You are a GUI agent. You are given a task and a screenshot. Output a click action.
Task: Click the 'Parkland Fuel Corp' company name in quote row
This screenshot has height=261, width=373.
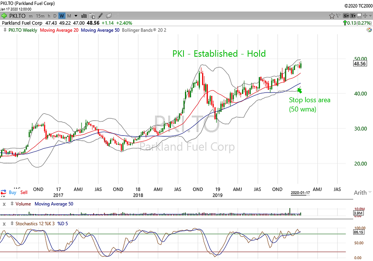[x=22, y=23]
